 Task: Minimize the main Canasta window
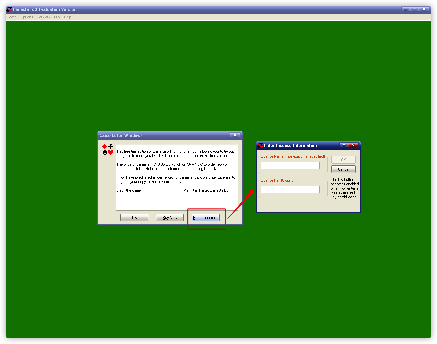click(406, 9)
